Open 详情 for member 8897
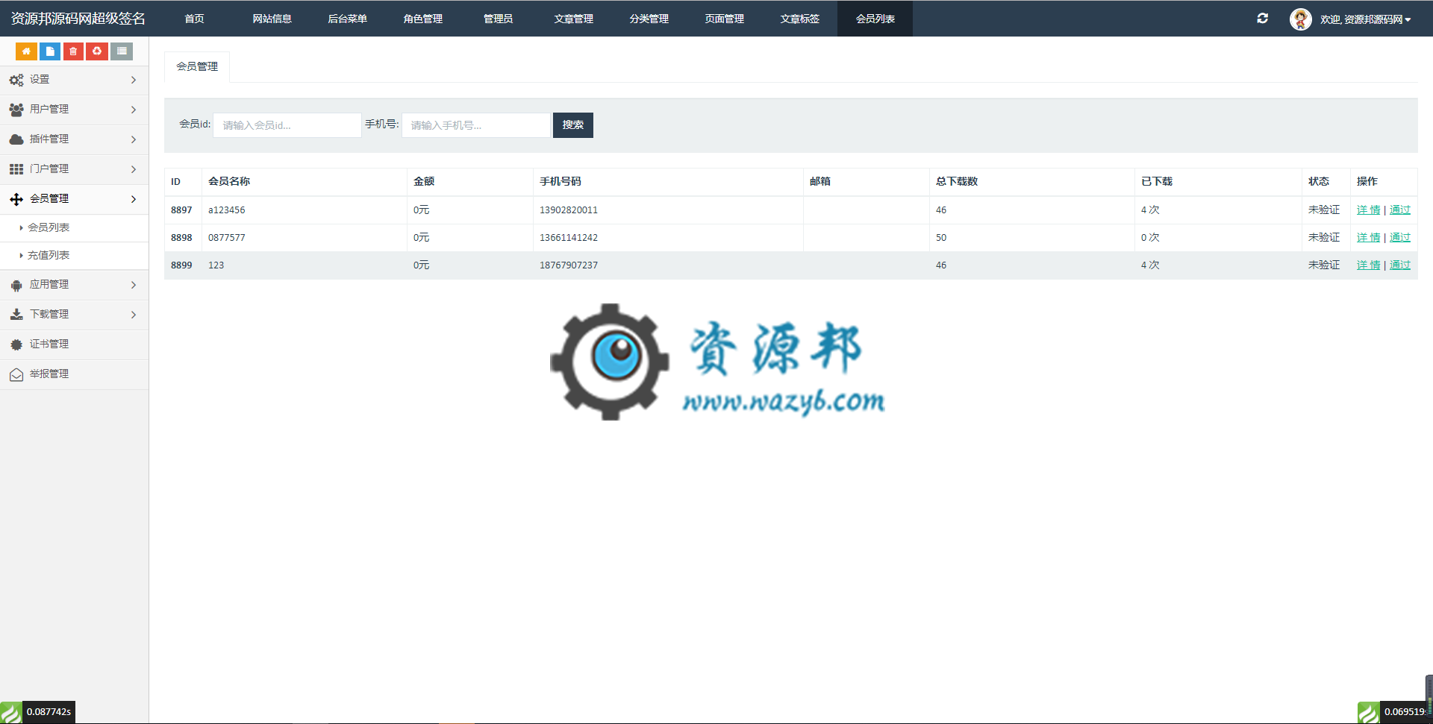This screenshot has height=724, width=1433. [1368, 210]
